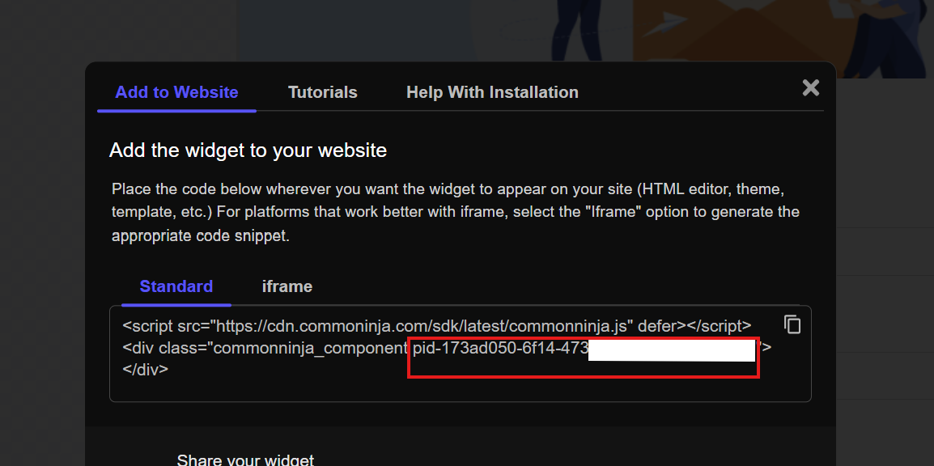This screenshot has height=466, width=934.
Task: Select the Standard code option
Action: pyautogui.click(x=176, y=286)
